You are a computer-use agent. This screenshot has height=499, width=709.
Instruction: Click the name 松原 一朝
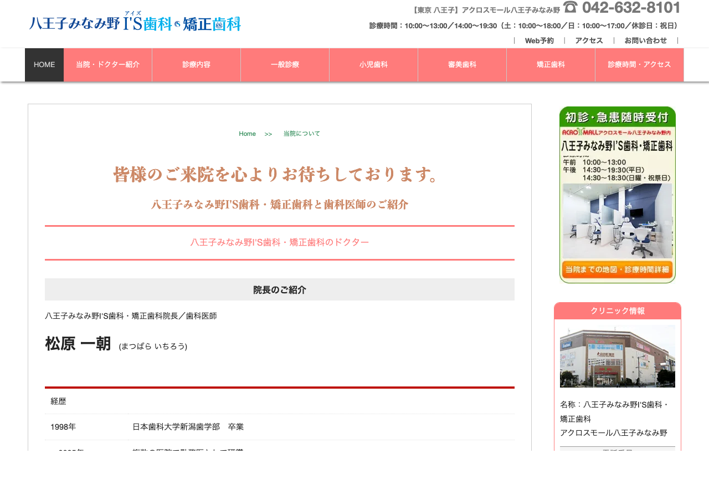click(78, 344)
